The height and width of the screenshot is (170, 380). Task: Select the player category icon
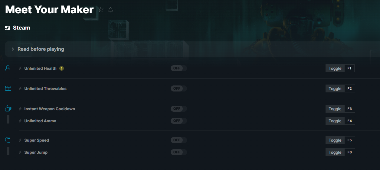(x=8, y=68)
